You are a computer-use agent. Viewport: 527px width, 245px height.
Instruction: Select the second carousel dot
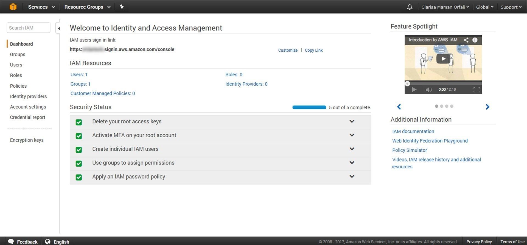[442, 106]
